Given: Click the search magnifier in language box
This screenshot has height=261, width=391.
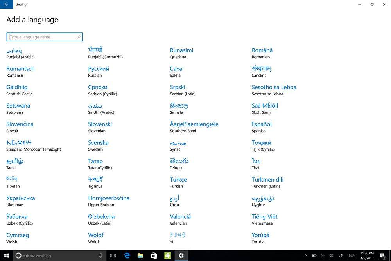Looking at the screenshot, I should [x=79, y=37].
